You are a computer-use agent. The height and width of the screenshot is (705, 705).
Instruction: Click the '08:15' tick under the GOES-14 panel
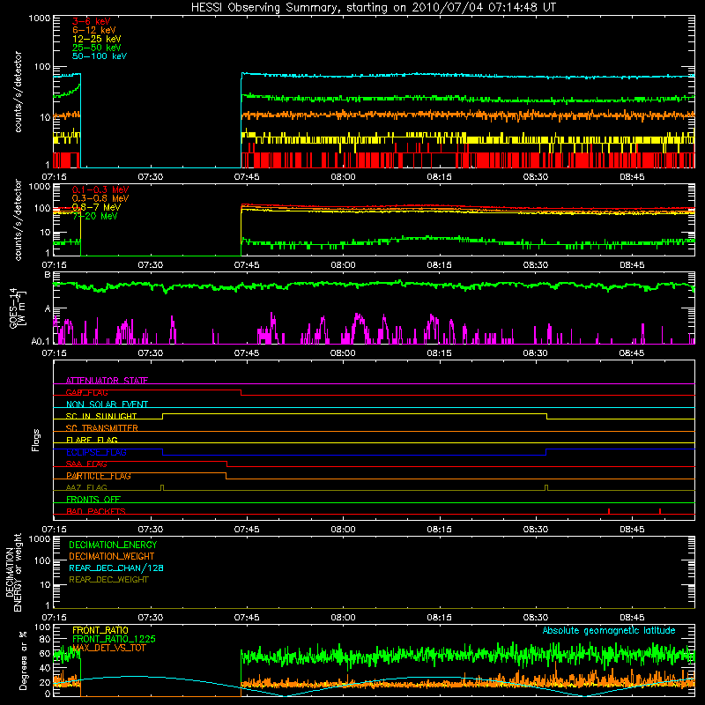[x=439, y=353]
